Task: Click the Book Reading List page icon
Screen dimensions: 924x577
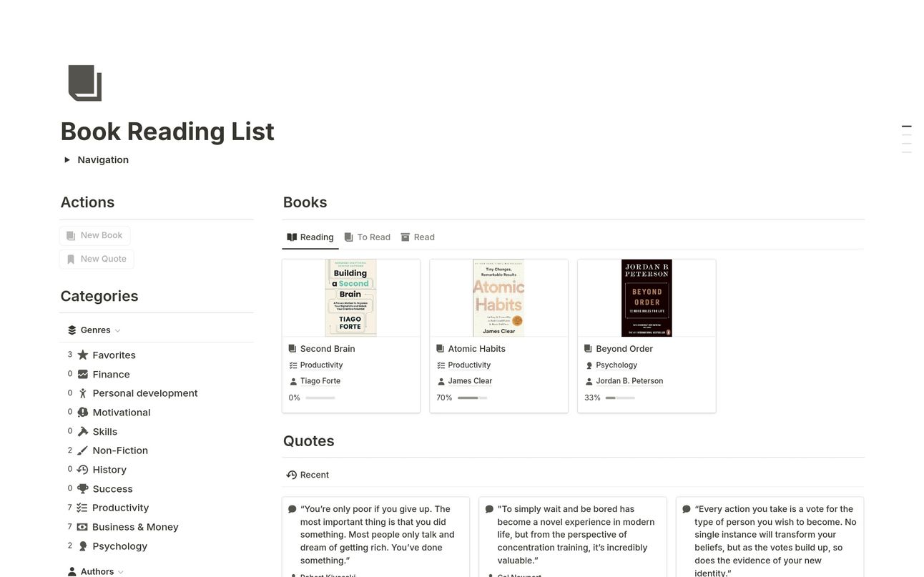Action: (x=85, y=83)
